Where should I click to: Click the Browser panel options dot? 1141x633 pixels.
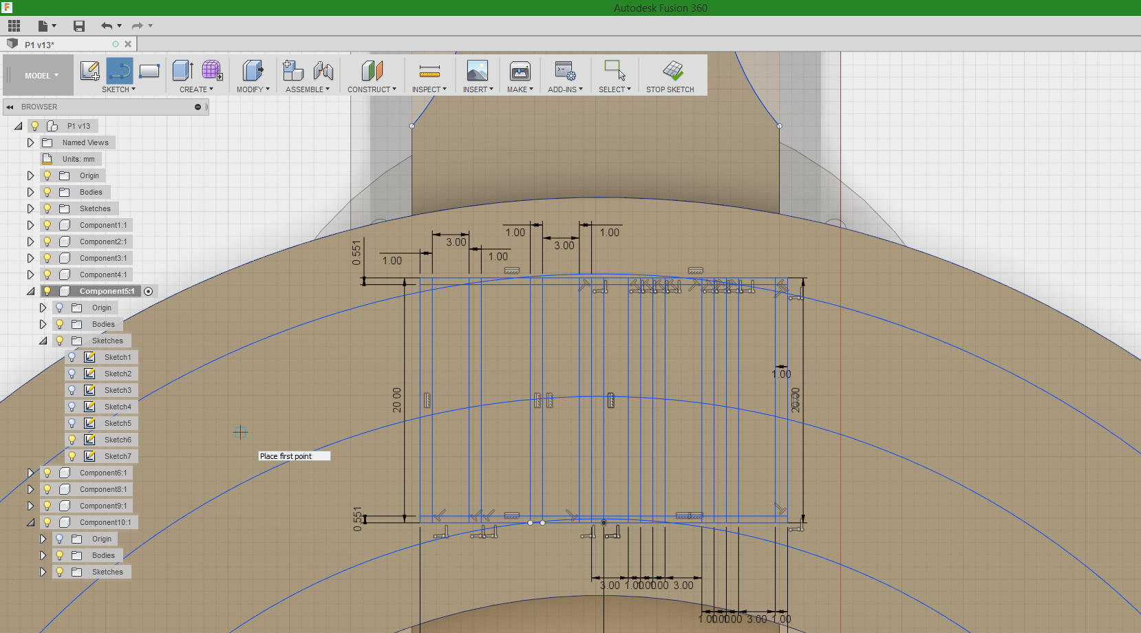click(x=198, y=107)
